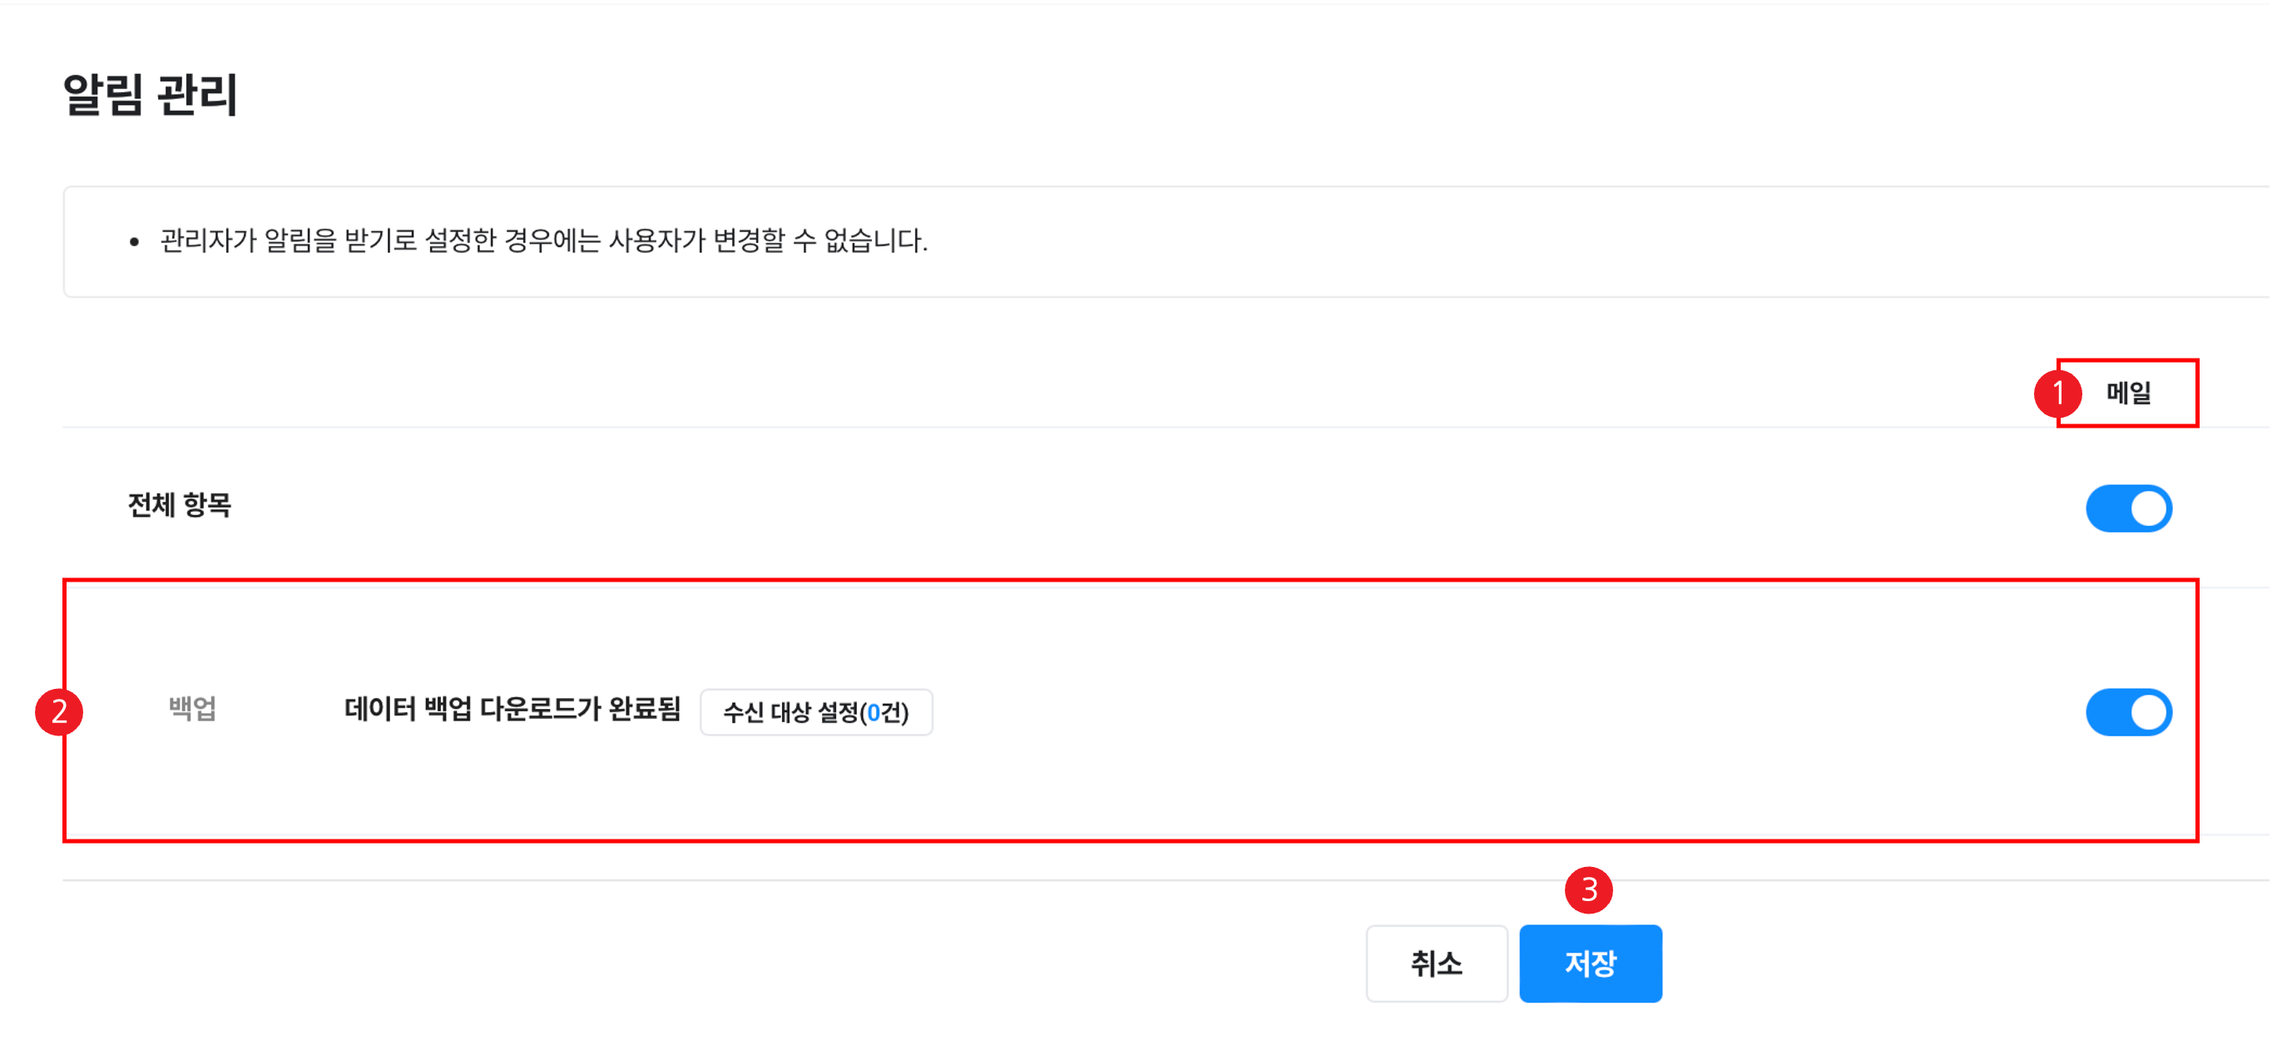The height and width of the screenshot is (1060, 2272).
Task: Select the 메일 column header
Action: coord(2128,393)
